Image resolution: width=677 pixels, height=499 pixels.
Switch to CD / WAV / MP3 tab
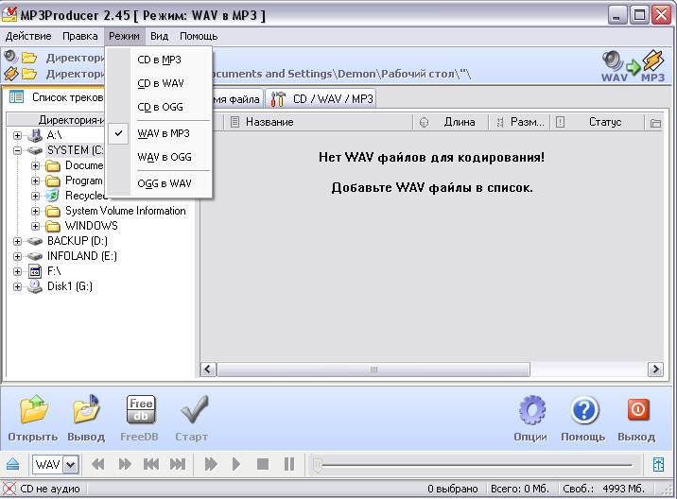point(321,99)
